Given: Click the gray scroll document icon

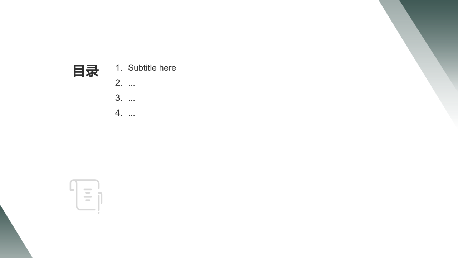Looking at the screenshot, I should (x=86, y=195).
